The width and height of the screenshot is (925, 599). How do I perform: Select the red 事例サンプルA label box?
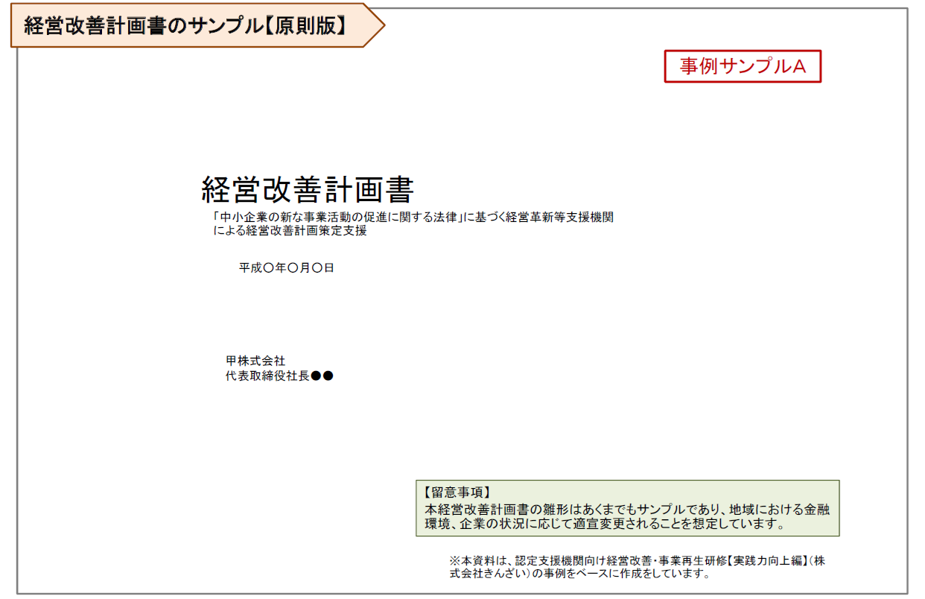tap(742, 66)
